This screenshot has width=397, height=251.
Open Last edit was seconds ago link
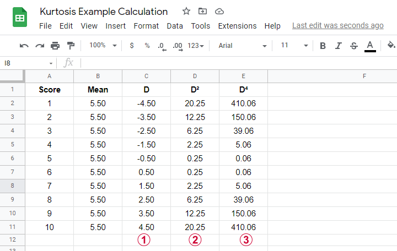coord(338,25)
